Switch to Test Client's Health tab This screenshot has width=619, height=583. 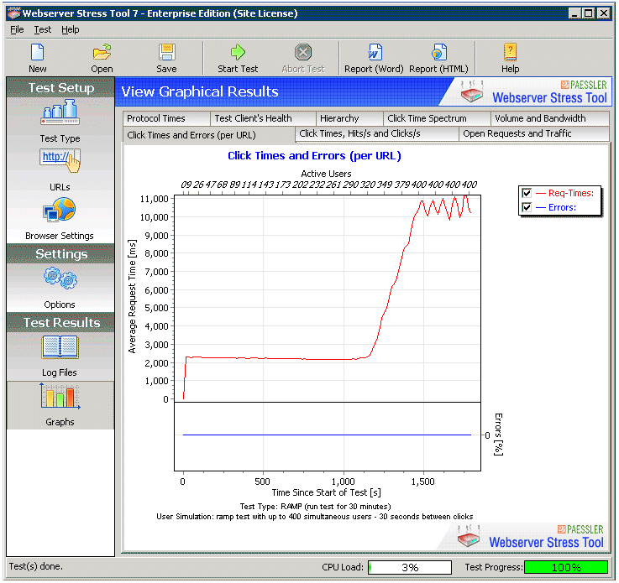tap(263, 118)
